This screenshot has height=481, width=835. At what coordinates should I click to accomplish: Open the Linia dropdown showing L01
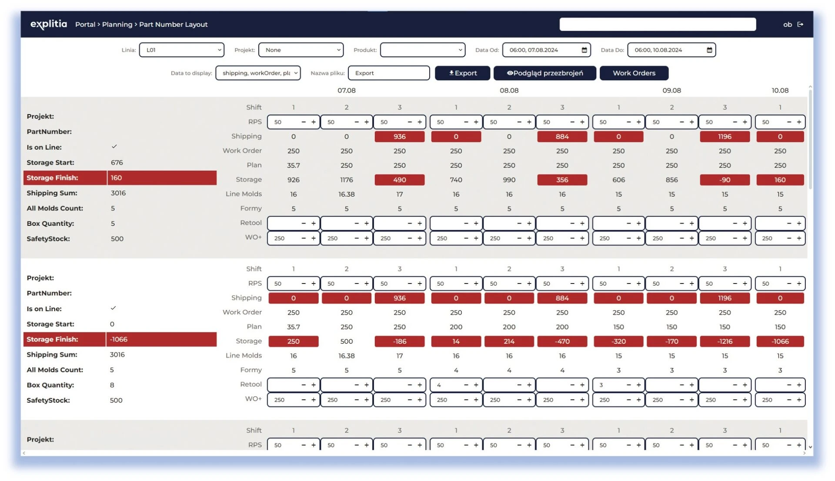pyautogui.click(x=181, y=50)
